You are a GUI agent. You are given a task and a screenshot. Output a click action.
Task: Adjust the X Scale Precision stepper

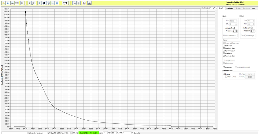click(254, 31)
